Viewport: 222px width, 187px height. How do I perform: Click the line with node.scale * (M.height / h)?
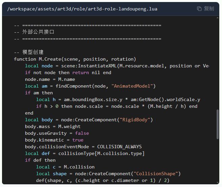pos(117,106)
